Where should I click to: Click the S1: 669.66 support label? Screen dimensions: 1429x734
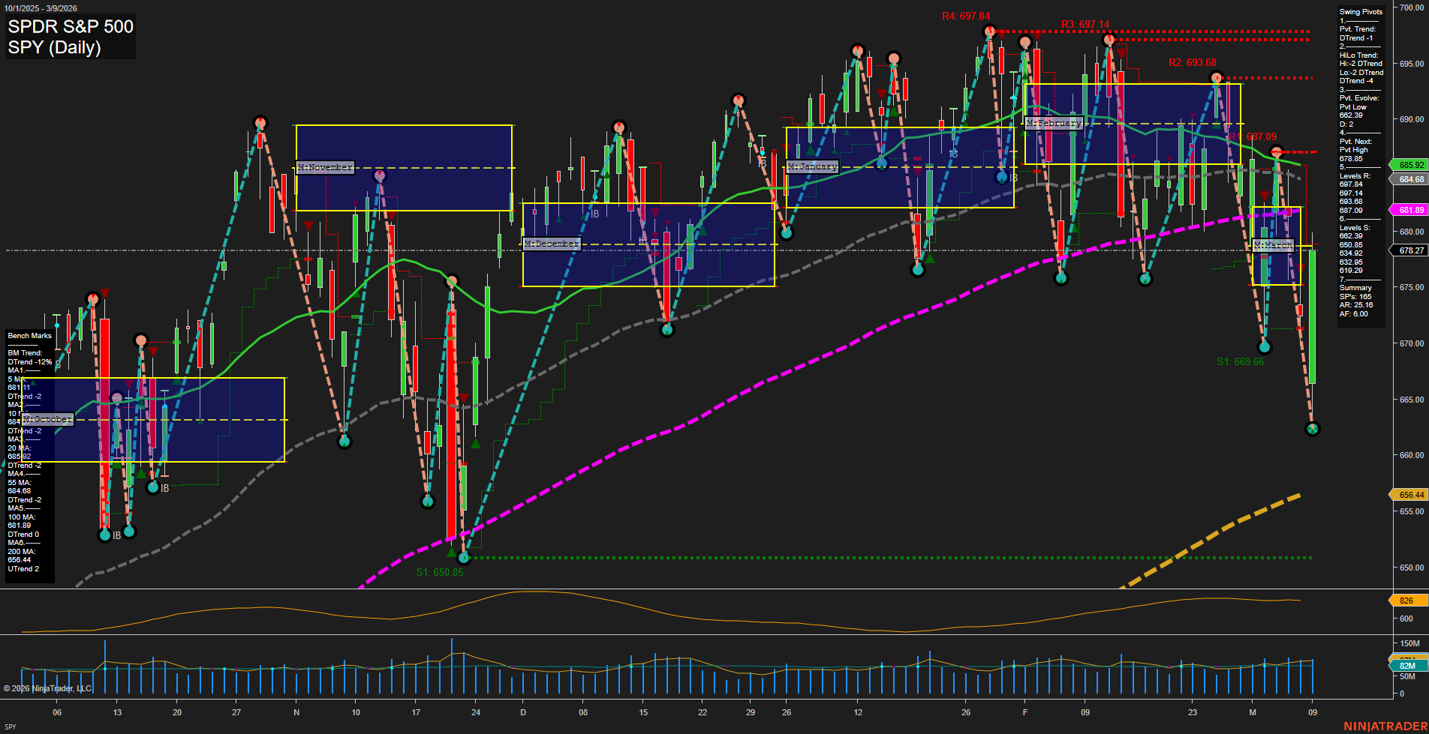pyautogui.click(x=1240, y=361)
